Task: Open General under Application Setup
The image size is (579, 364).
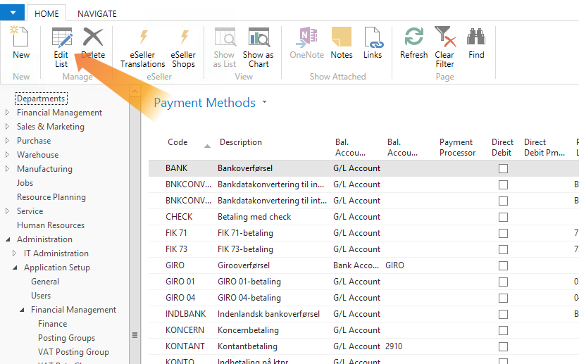Action: click(45, 282)
